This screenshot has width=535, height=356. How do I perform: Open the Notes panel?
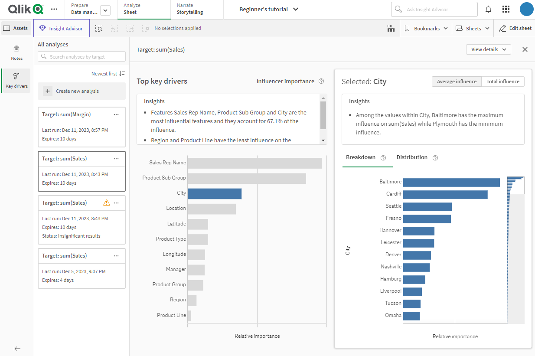tap(16, 52)
